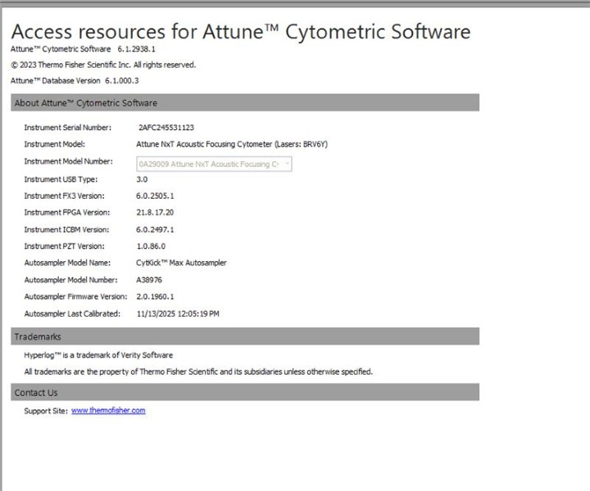Select the Instrument FX3 Version value 6.0.2505.1
This screenshot has width=590, height=491.
[155, 196]
